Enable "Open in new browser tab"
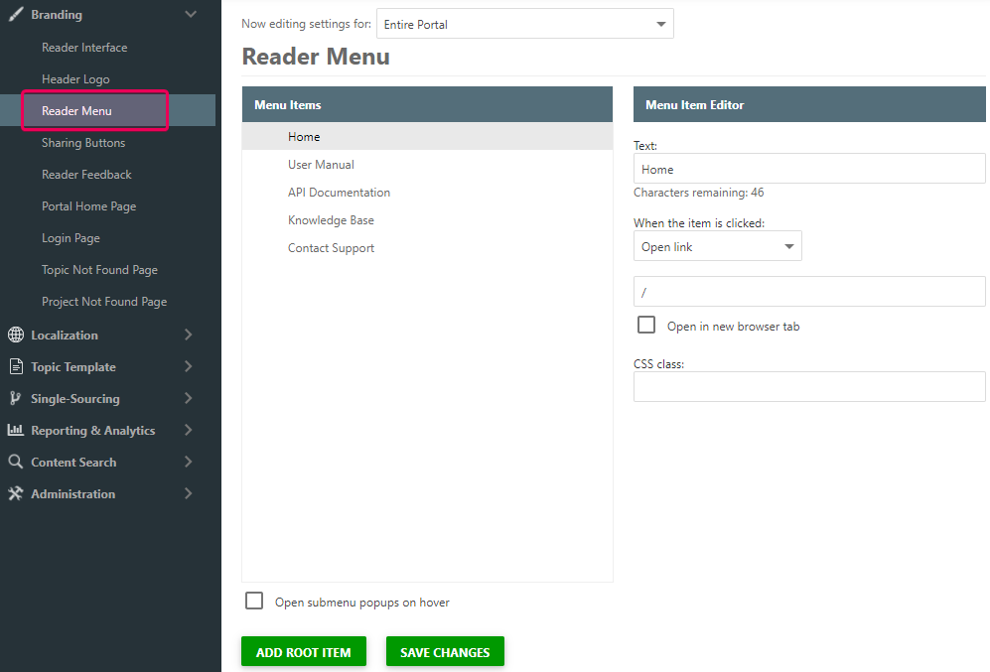 [x=646, y=325]
